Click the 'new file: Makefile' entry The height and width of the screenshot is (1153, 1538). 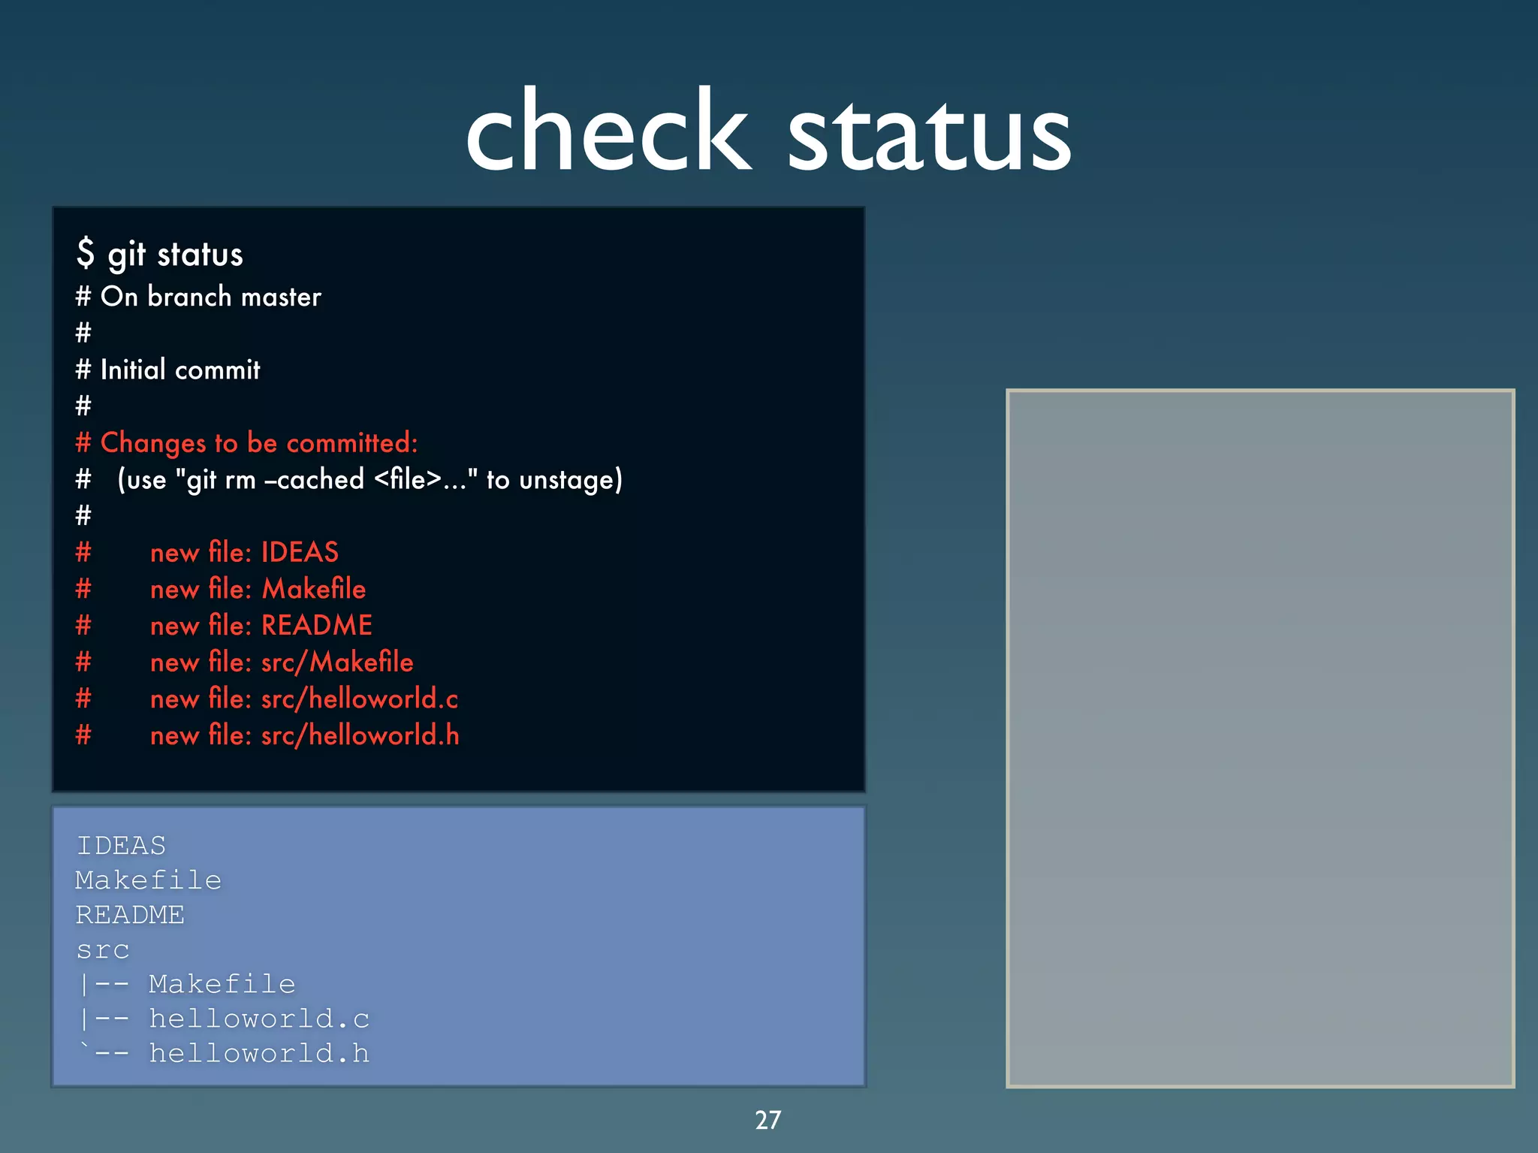tap(258, 589)
